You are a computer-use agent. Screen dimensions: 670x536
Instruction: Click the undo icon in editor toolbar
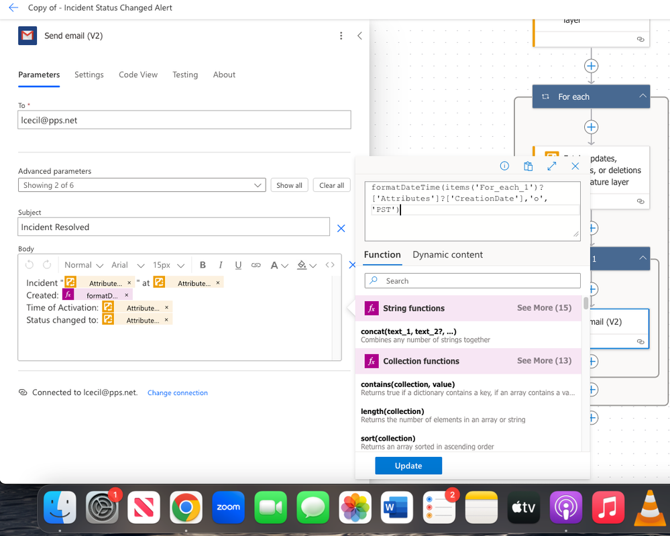[30, 265]
